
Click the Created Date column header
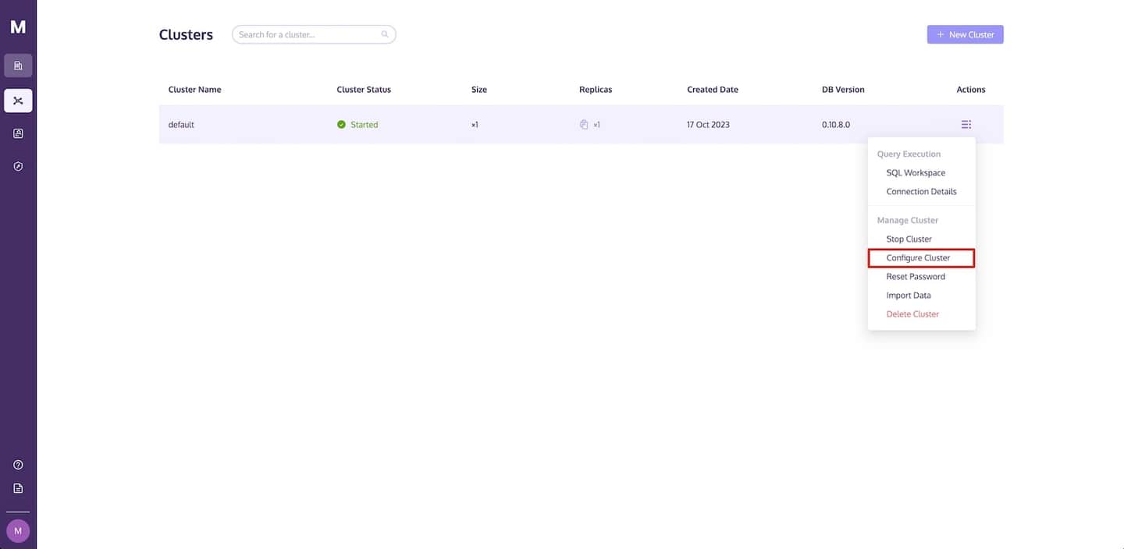point(713,90)
